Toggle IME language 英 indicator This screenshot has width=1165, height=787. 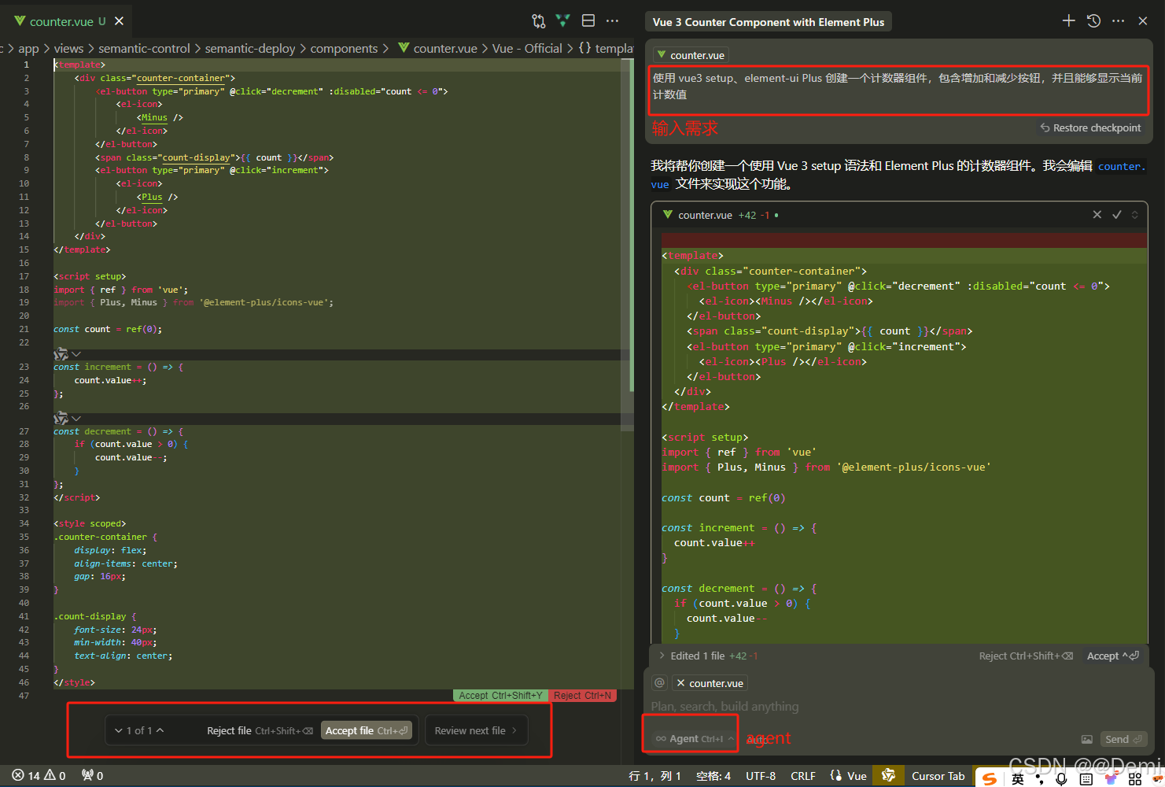(1018, 779)
